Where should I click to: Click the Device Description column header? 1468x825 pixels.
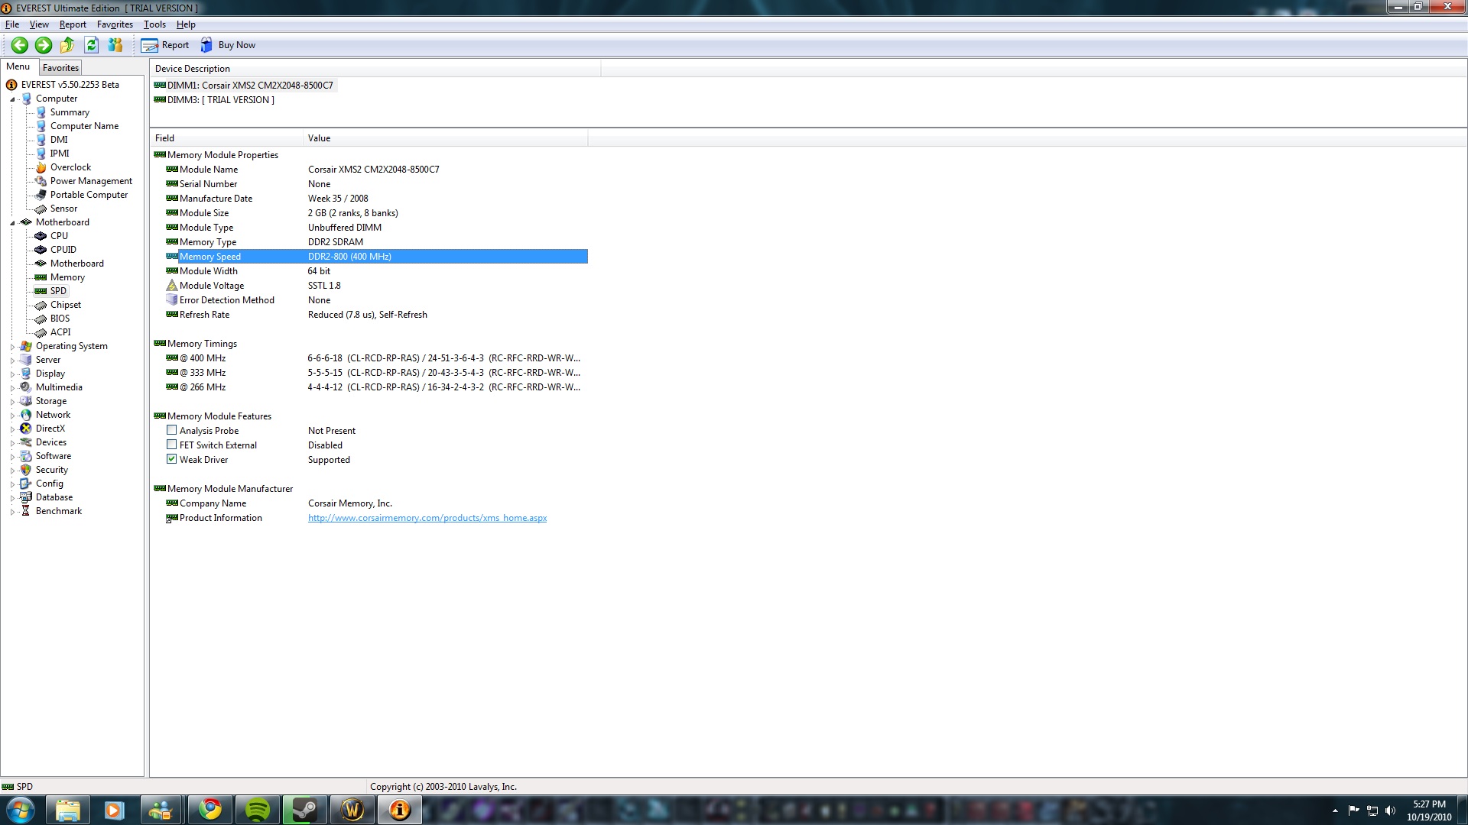coord(375,69)
